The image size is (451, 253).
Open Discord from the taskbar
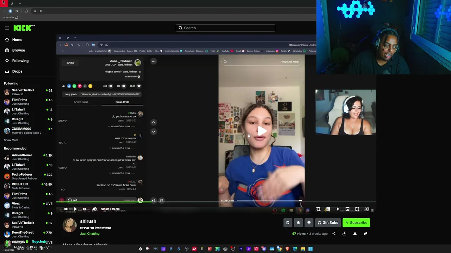coord(264,249)
